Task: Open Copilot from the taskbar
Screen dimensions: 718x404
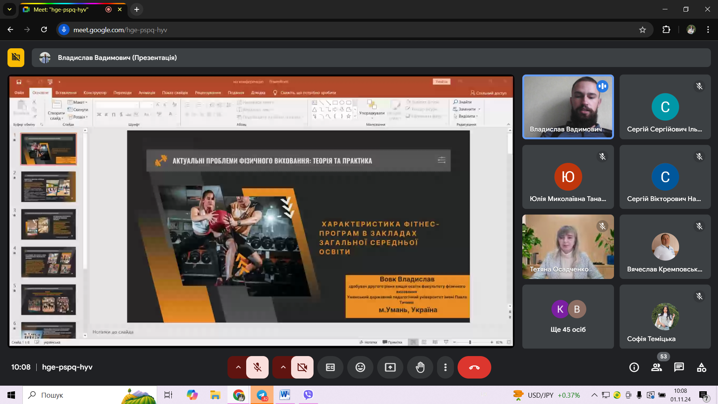Action: [x=192, y=395]
